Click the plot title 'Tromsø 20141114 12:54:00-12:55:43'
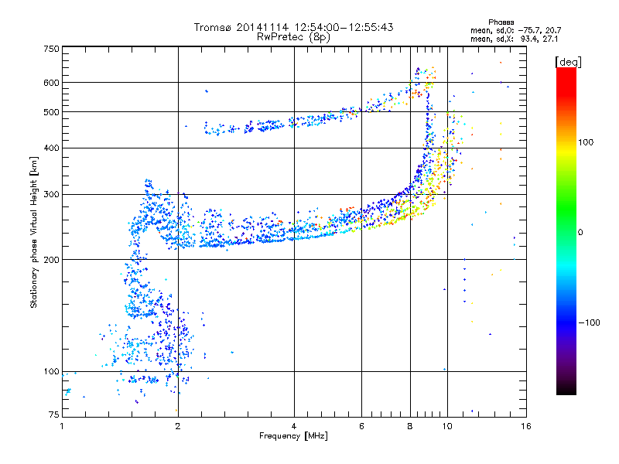619x464 pixels. 294,27
